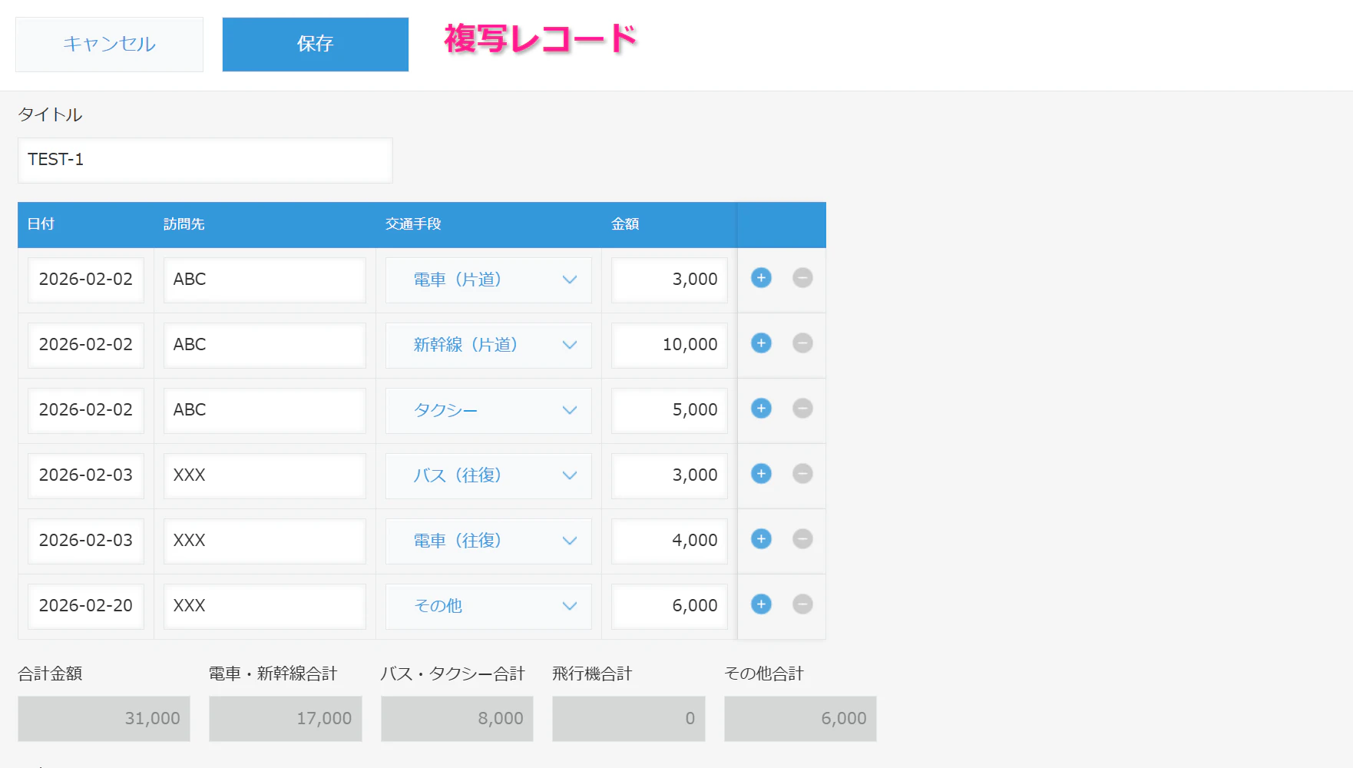Click the キャンセル button

tap(109, 44)
